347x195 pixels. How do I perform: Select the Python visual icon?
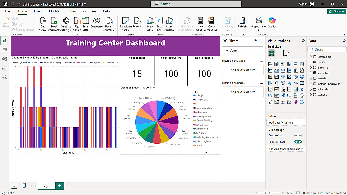click(270, 95)
